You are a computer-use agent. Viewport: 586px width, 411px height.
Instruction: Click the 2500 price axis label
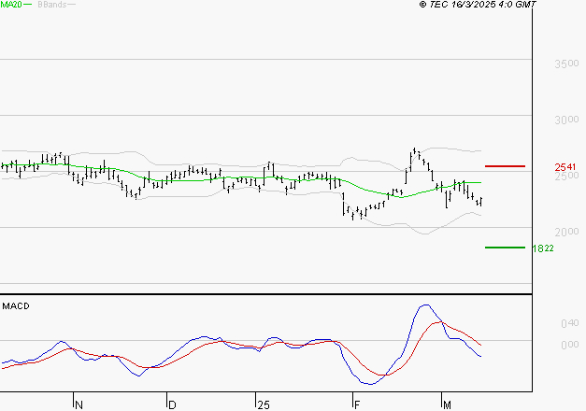click(566, 176)
